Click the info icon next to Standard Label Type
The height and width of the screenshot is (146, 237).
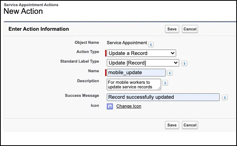(x=184, y=63)
